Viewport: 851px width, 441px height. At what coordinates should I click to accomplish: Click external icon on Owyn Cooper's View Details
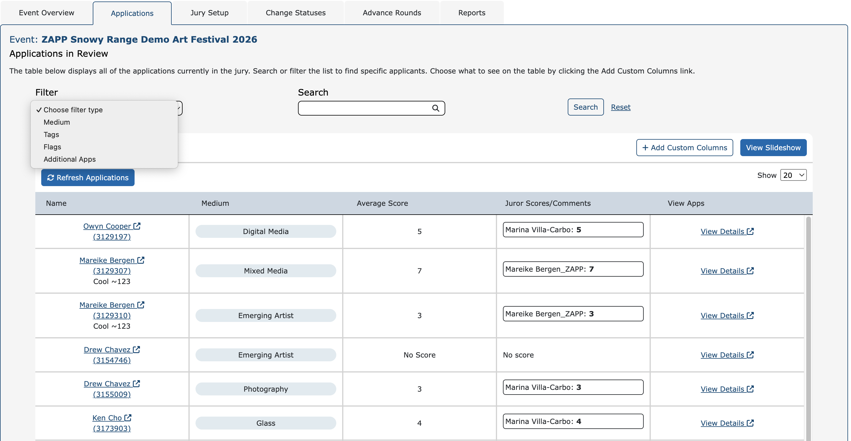750,231
